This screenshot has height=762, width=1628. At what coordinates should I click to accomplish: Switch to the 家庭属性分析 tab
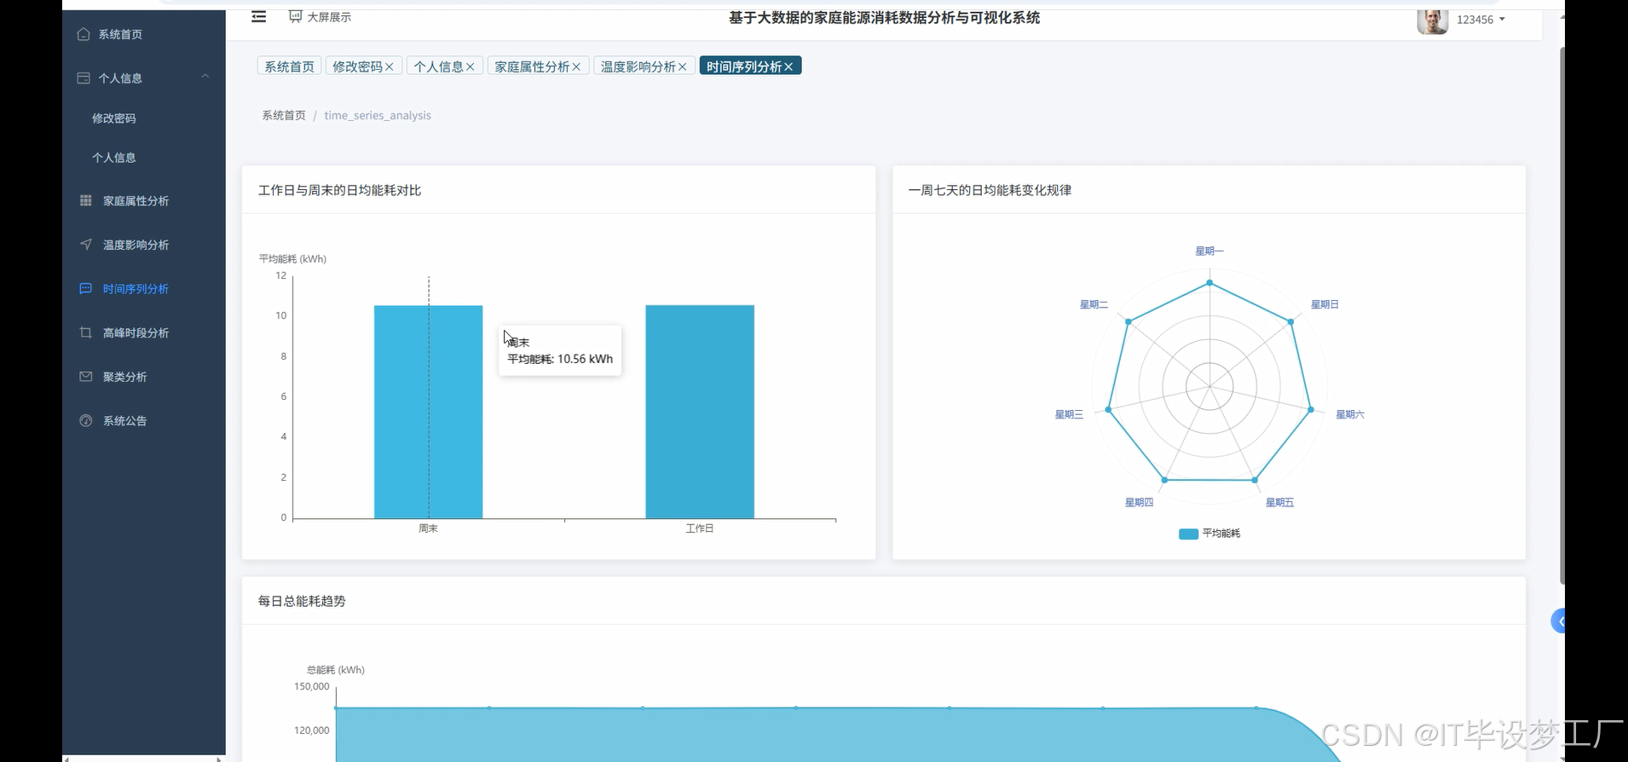(532, 66)
